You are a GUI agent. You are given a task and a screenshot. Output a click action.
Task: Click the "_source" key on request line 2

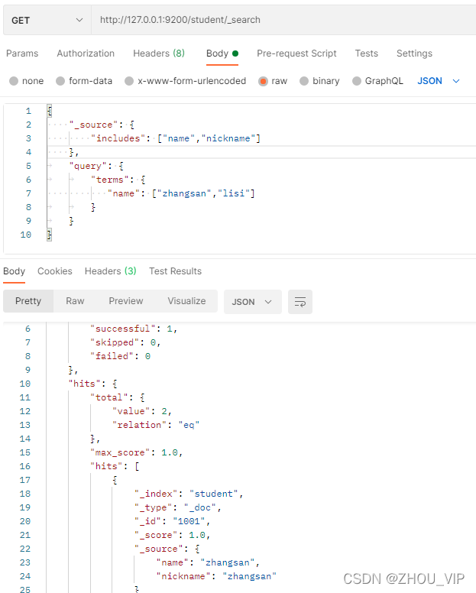(93, 125)
